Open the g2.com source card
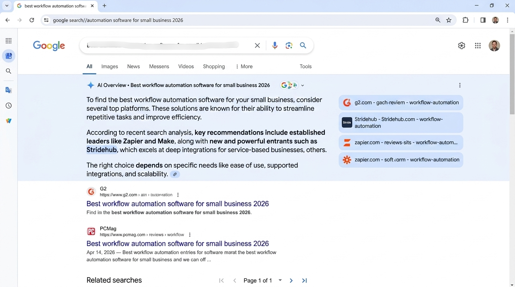 click(x=401, y=102)
